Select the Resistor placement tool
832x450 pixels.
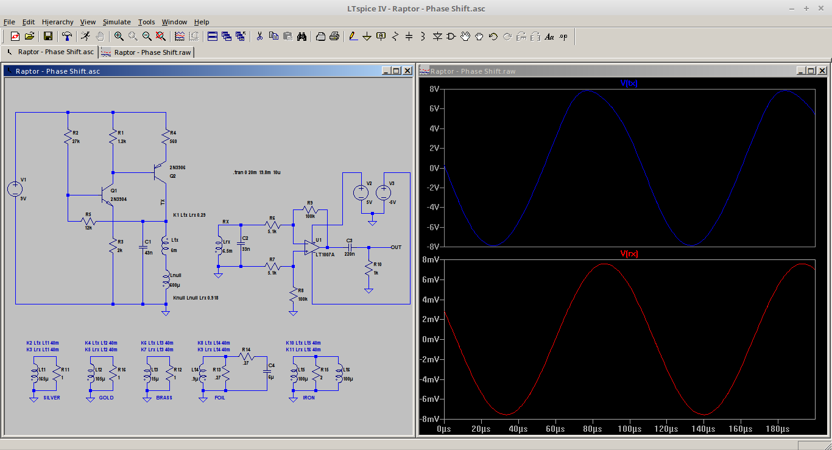pos(395,37)
